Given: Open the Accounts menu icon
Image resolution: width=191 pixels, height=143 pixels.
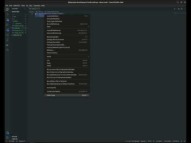Looking at the screenshot, I should pyautogui.click(x=8, y=132).
